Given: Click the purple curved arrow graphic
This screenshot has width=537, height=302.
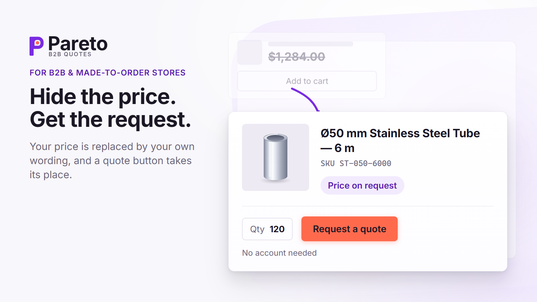Looking at the screenshot, I should [x=305, y=99].
